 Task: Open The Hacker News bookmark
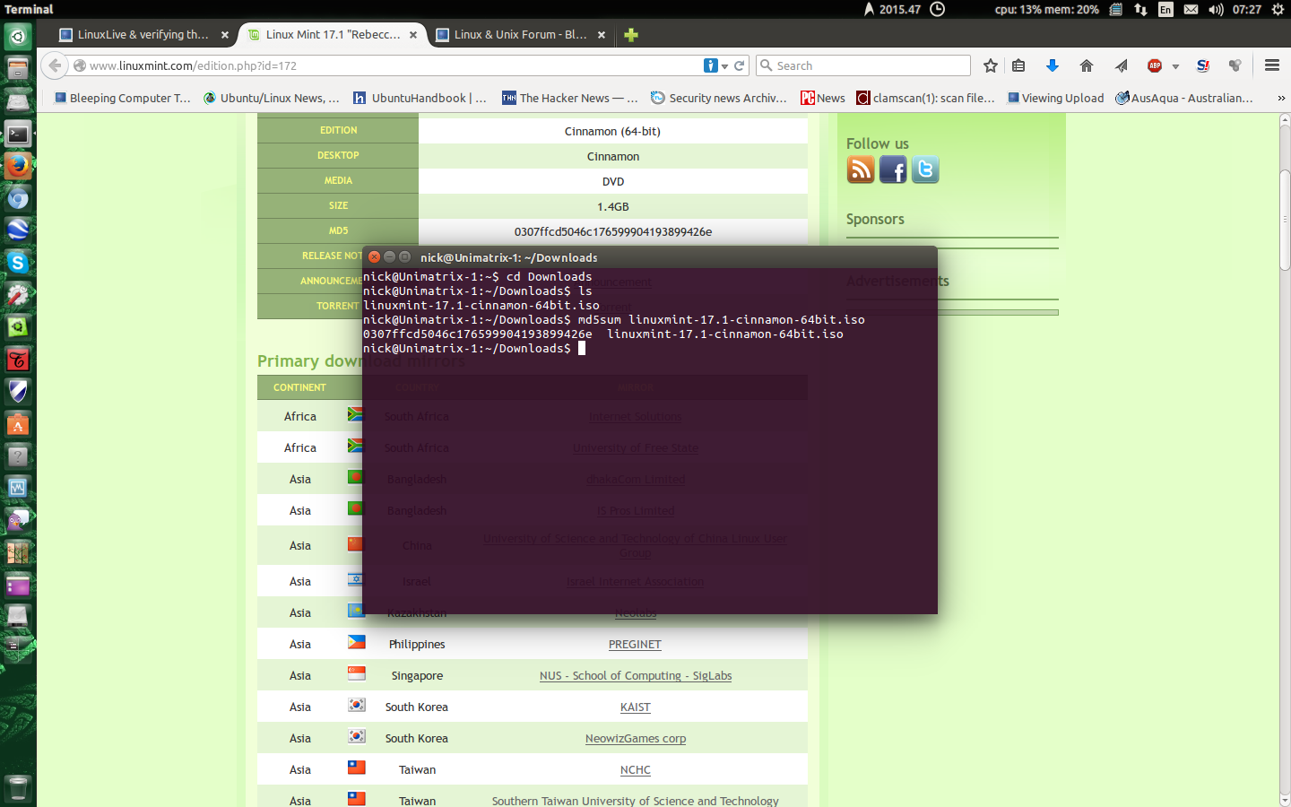tap(569, 99)
